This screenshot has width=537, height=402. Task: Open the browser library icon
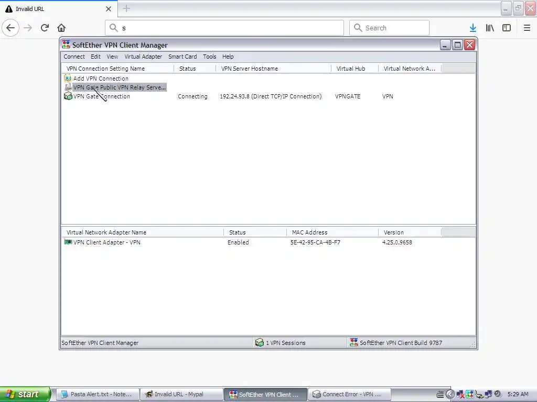[x=490, y=28]
